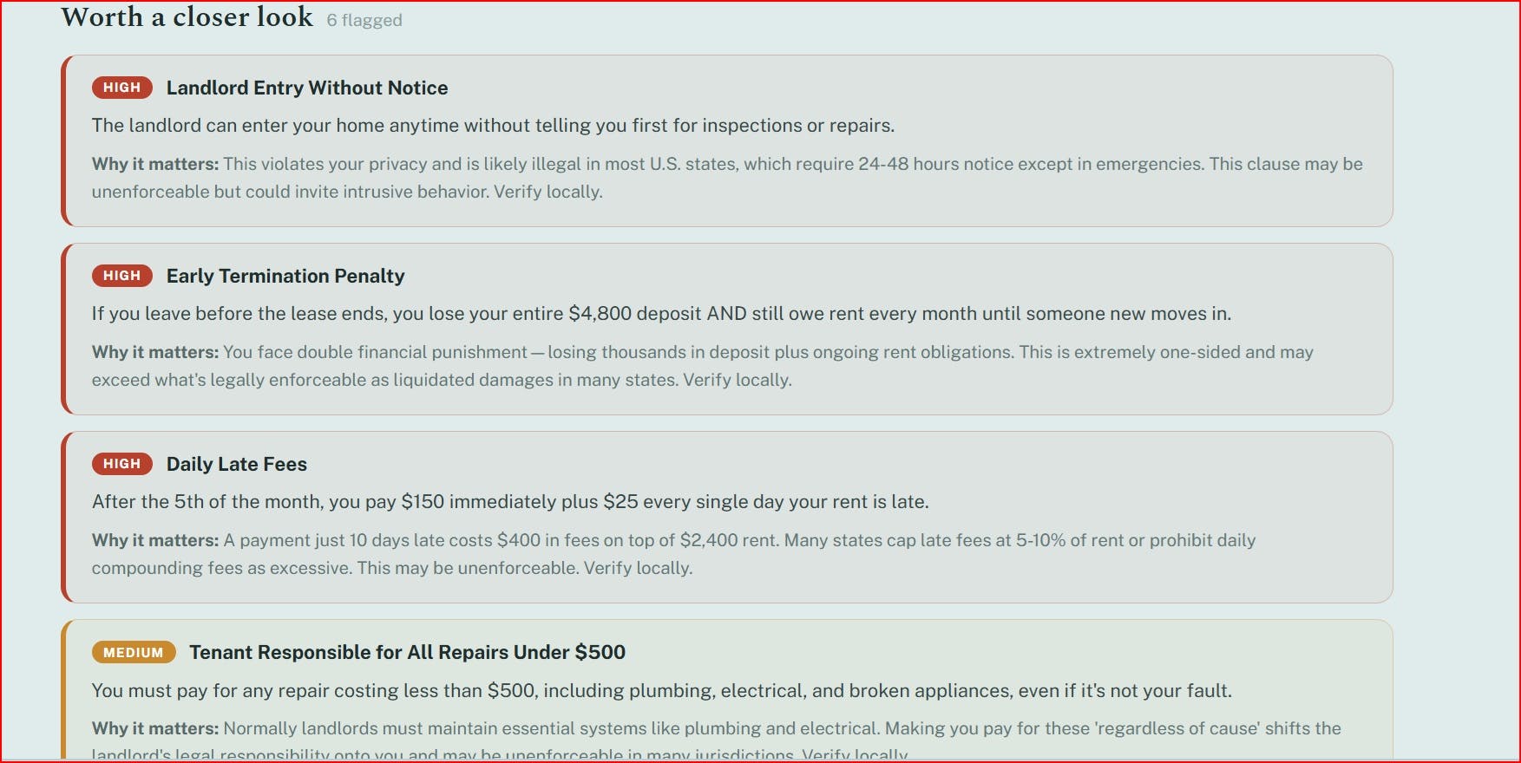Select the Landlord Entry Without Notice title
Image resolution: width=1521 pixels, height=763 pixels.
coord(307,88)
